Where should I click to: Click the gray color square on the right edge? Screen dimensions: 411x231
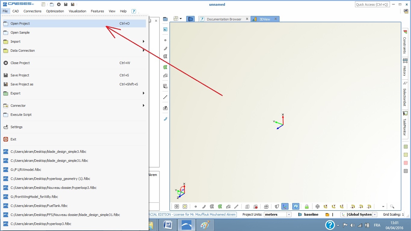coord(406,171)
